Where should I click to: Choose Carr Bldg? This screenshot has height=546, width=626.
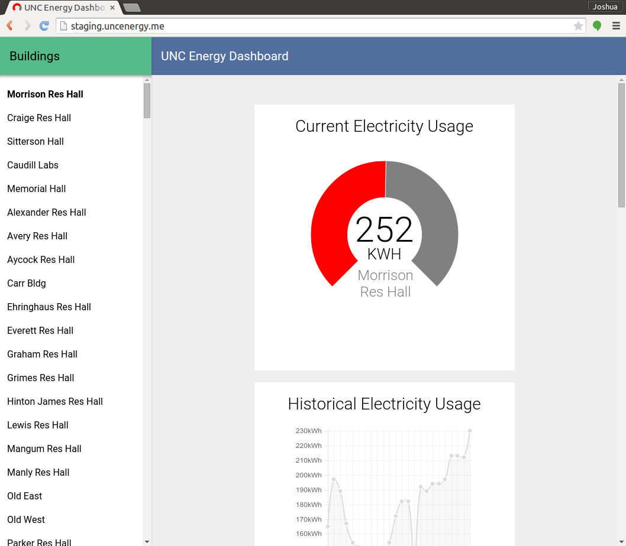pos(27,283)
